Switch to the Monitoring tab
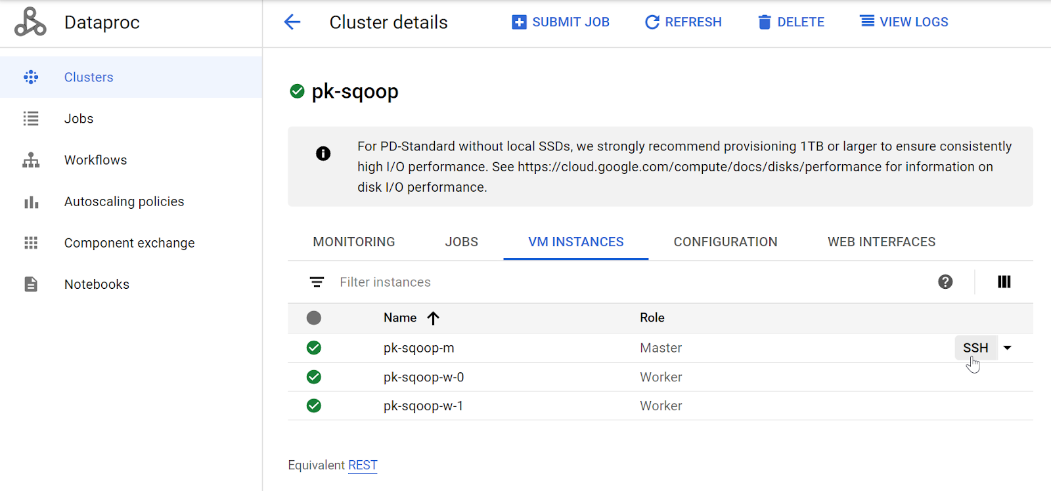 pos(354,242)
